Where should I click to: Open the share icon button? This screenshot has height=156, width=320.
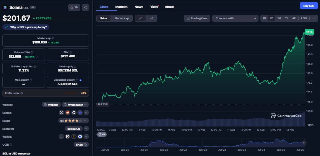(85, 7)
